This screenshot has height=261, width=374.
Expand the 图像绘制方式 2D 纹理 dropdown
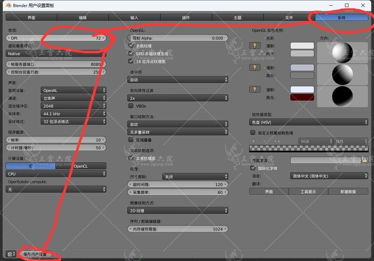point(178,210)
